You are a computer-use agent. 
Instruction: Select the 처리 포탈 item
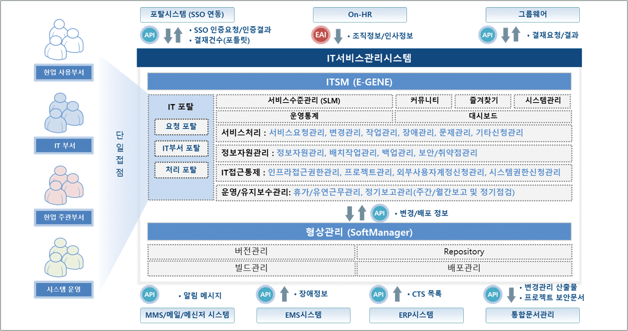(182, 170)
